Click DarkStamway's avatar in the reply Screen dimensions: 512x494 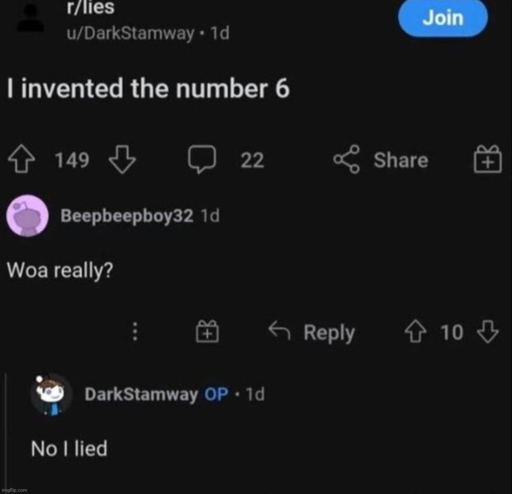tap(51, 394)
